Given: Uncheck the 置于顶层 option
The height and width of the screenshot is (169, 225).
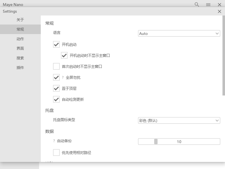Looking at the screenshot, I should pos(56,88).
